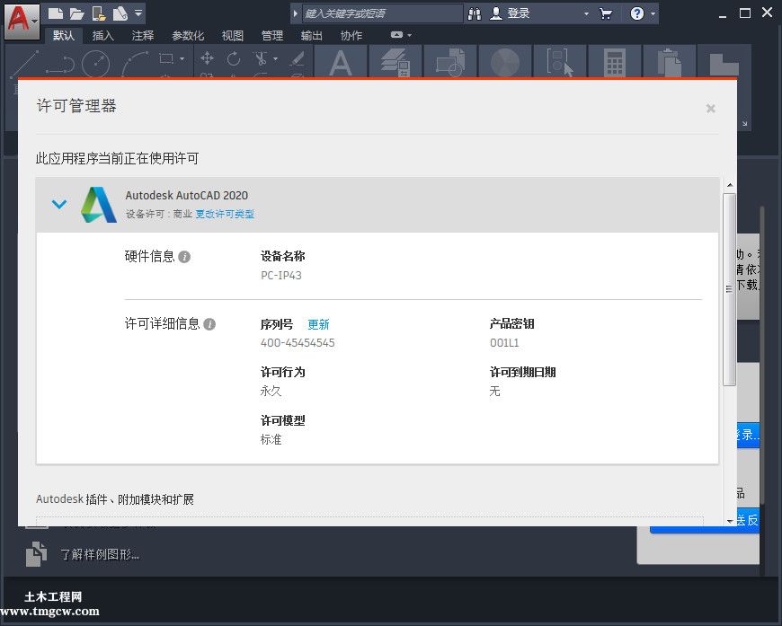Click the product key 001L1
Viewport: 782px width, 626px height.
pos(504,343)
